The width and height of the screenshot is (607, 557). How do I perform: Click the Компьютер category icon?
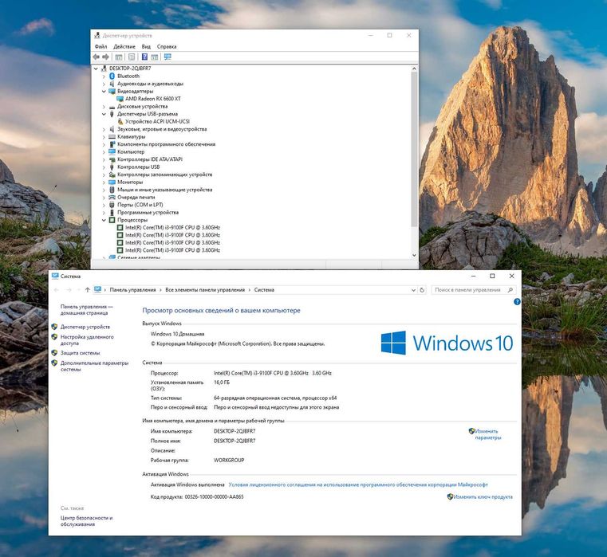[112, 151]
